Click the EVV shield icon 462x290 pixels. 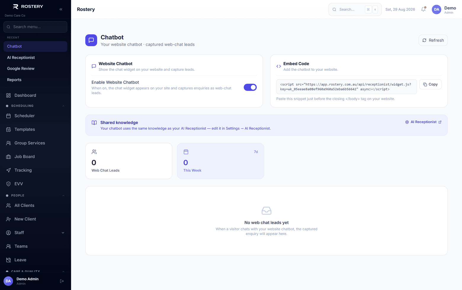(9, 184)
